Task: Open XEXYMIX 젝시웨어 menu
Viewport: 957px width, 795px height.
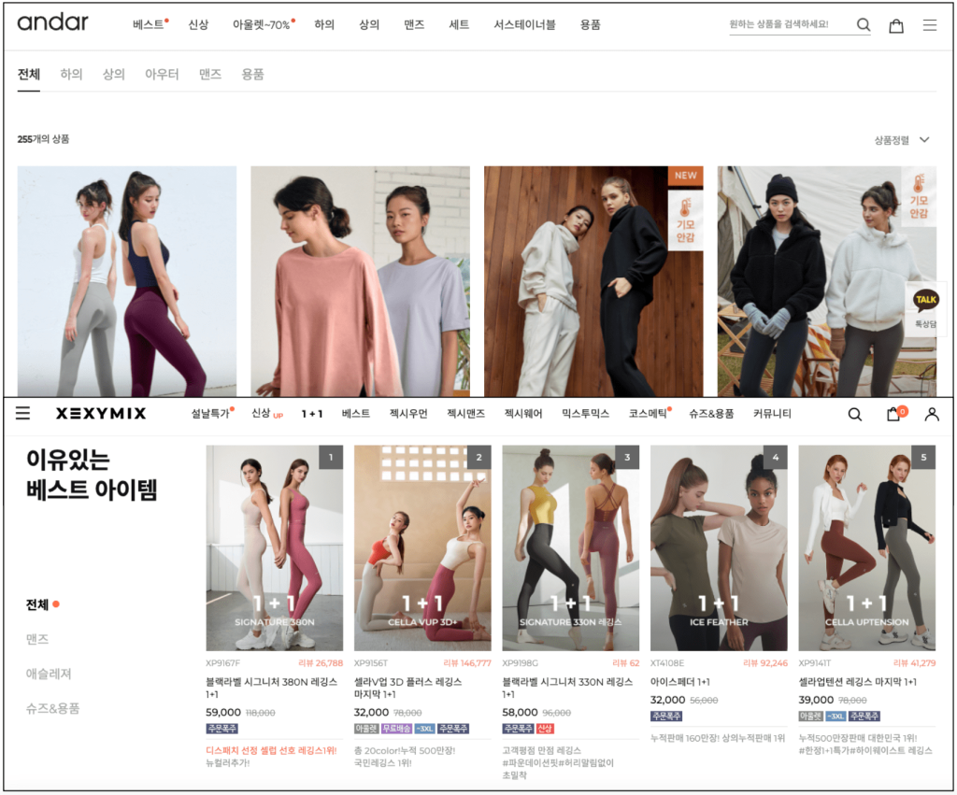Action: pos(523,413)
